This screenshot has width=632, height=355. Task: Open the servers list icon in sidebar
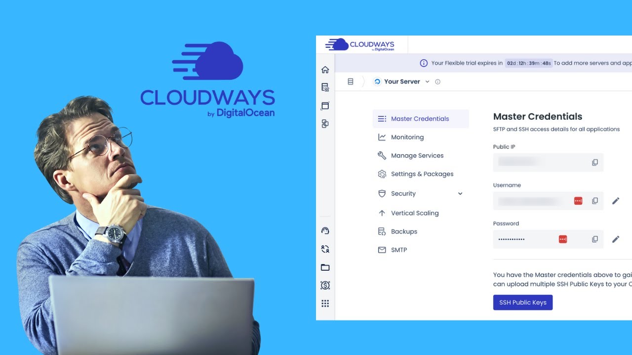(x=325, y=87)
